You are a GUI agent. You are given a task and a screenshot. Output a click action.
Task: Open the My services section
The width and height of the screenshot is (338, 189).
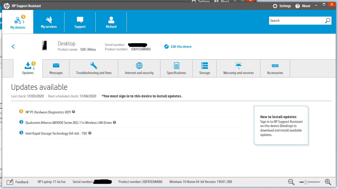click(49, 22)
